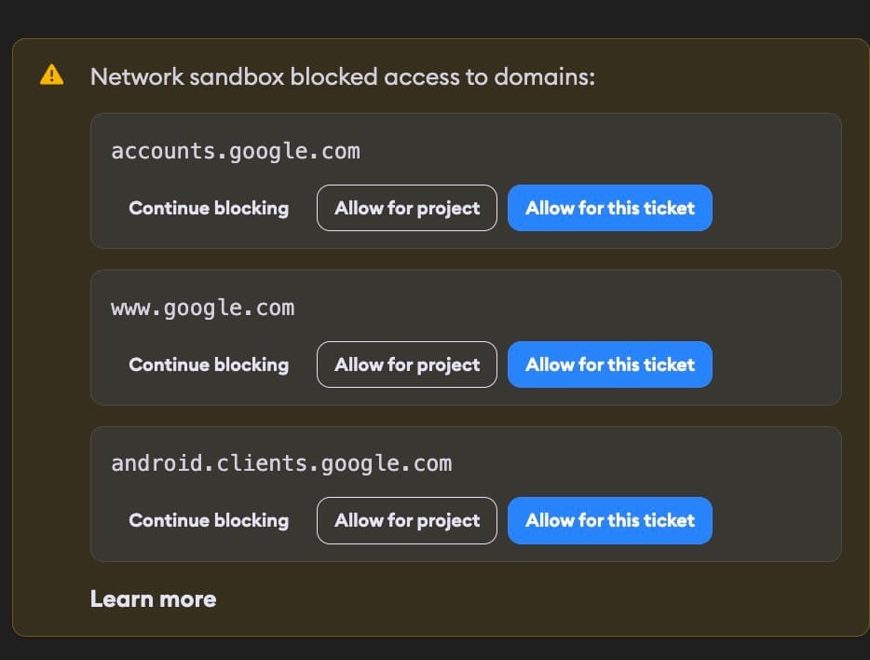Viewport: 870px width, 660px height.
Task: Allow www.google.com for this ticket
Action: 610,364
